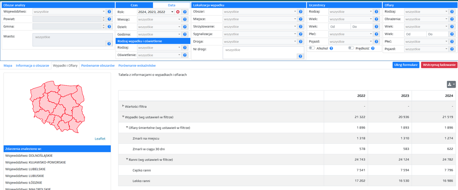This screenshot has width=458, height=190.
Task: Clear selected years with the red X
Action: (178, 12)
